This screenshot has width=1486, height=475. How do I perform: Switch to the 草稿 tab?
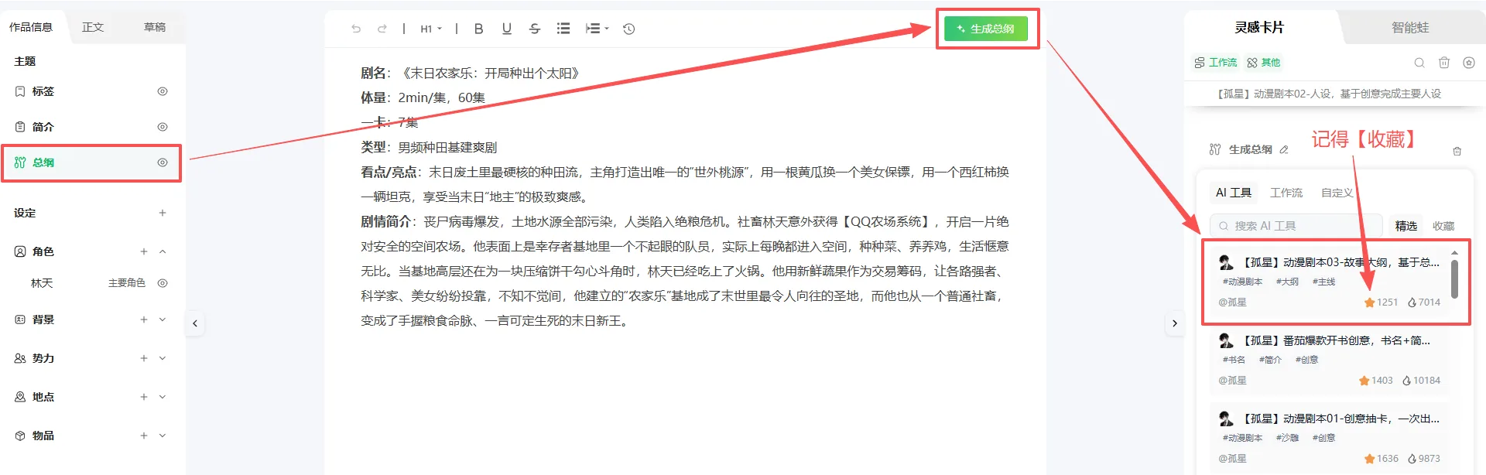[155, 27]
